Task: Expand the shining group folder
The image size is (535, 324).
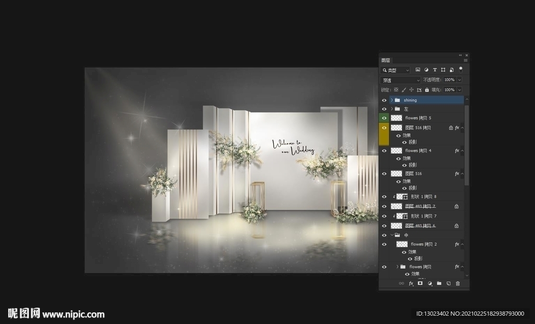Action: tap(392, 100)
